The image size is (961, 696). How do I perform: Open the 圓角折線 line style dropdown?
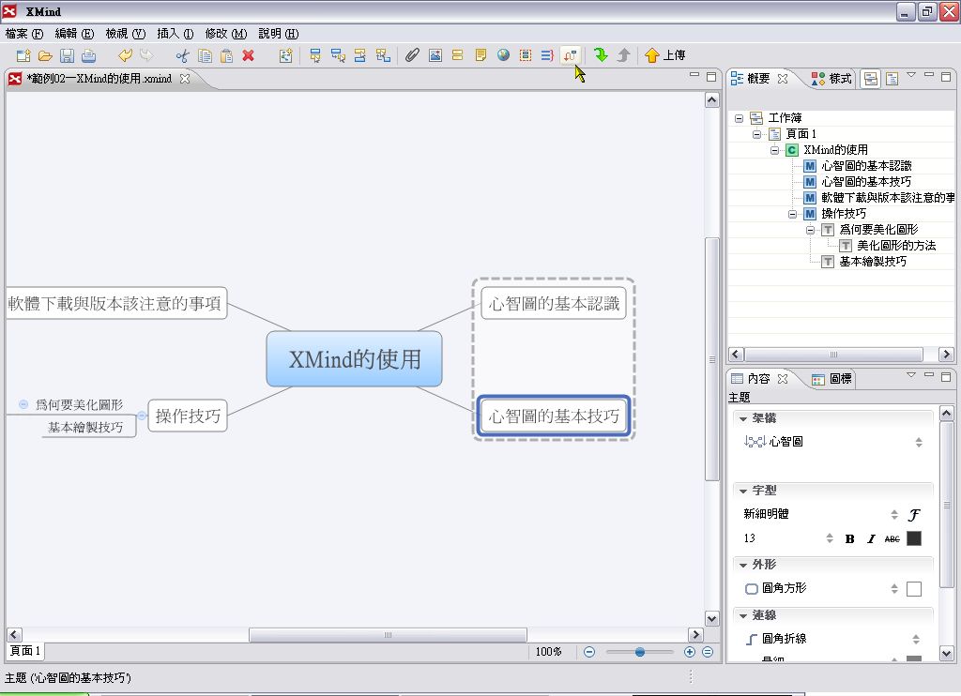pyautogui.click(x=916, y=640)
